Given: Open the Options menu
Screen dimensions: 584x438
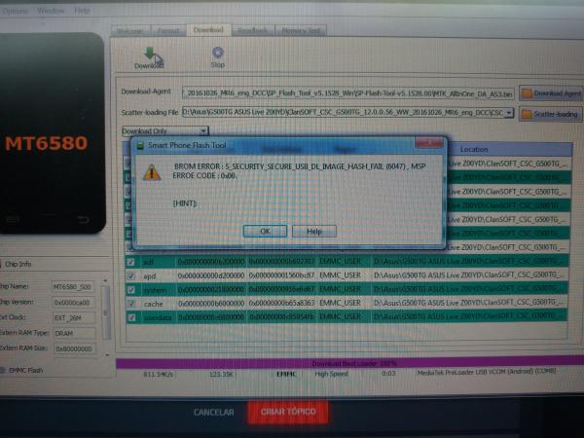Looking at the screenshot, I should [15, 11].
